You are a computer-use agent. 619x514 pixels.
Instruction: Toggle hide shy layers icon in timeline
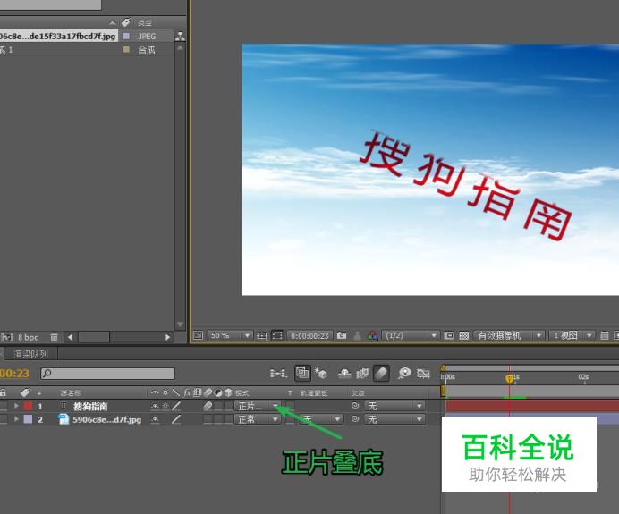pos(344,373)
